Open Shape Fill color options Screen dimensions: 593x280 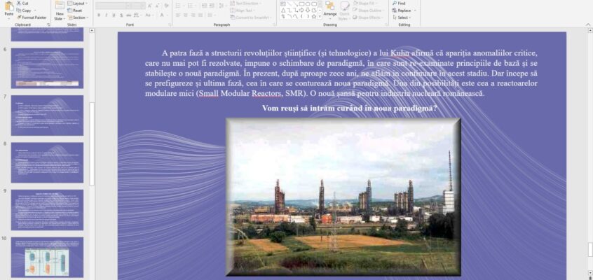366,3
